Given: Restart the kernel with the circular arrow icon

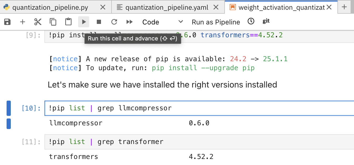Looking at the screenshot, I should pos(114,22).
